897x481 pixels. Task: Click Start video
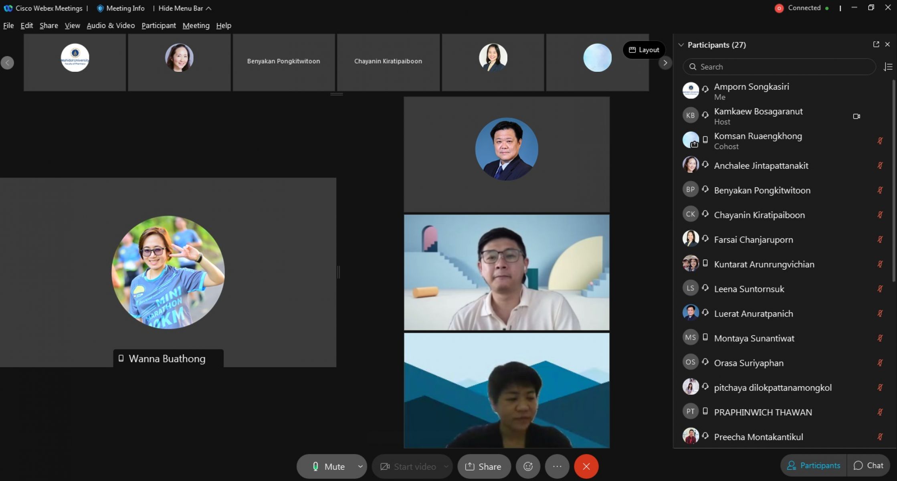(x=408, y=467)
